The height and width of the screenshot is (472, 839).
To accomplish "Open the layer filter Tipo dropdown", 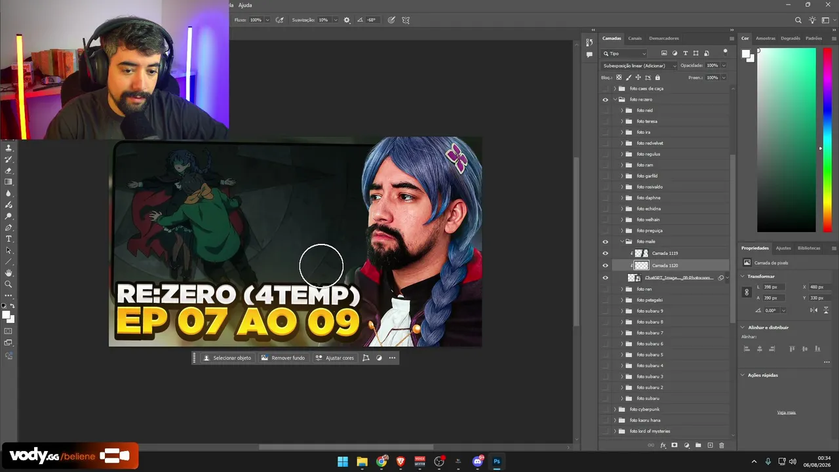I will coord(625,53).
